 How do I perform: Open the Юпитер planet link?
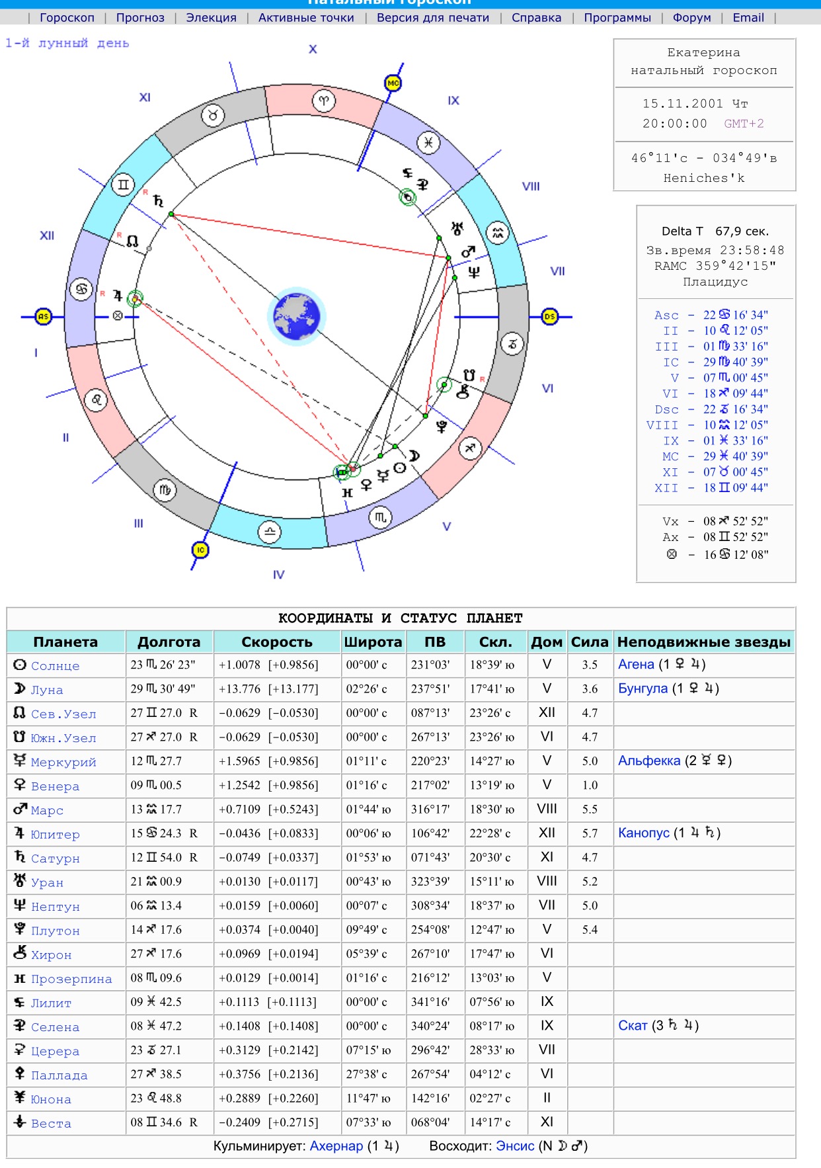[55, 835]
